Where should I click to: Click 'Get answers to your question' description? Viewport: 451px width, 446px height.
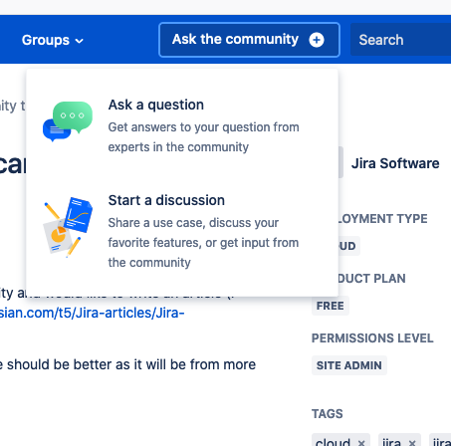pos(203,137)
